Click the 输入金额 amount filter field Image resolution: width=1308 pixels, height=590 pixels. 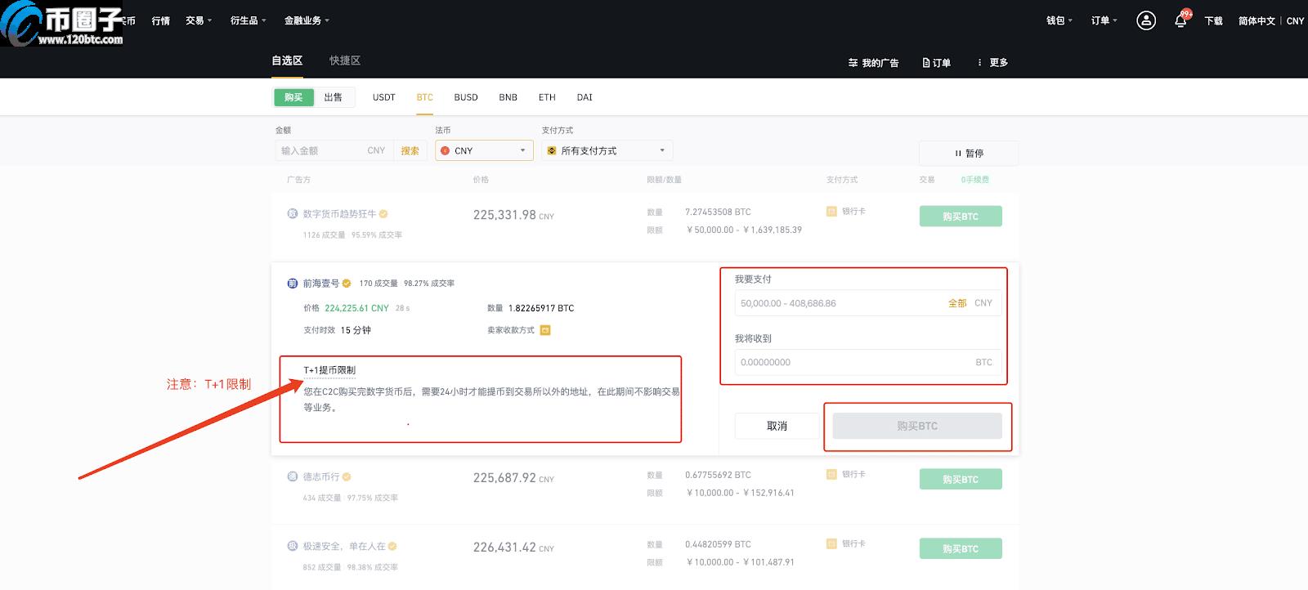tap(334, 150)
